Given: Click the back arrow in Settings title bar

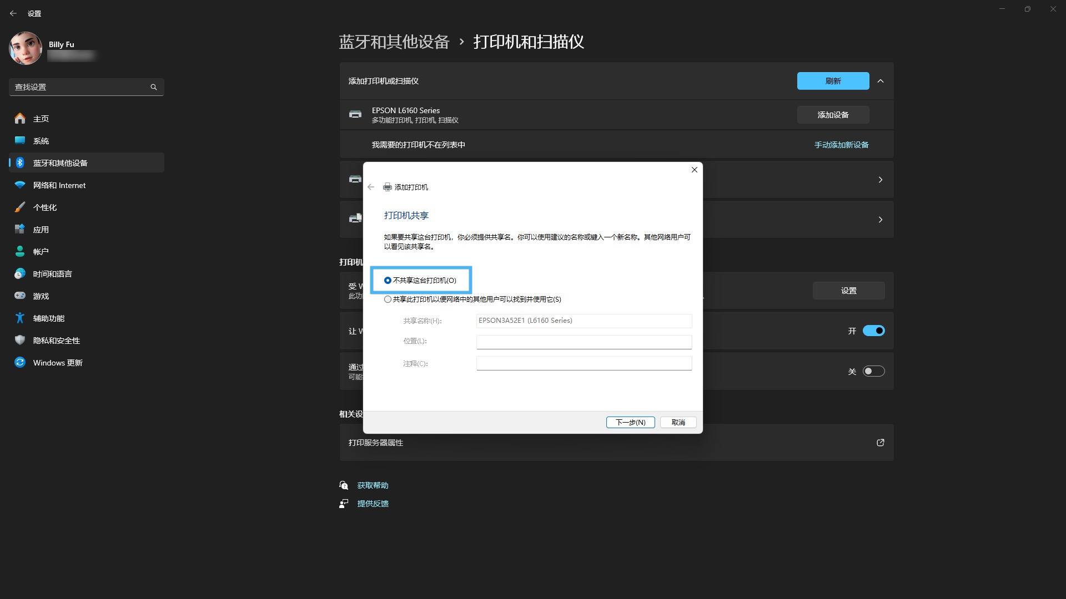Looking at the screenshot, I should pyautogui.click(x=13, y=13).
